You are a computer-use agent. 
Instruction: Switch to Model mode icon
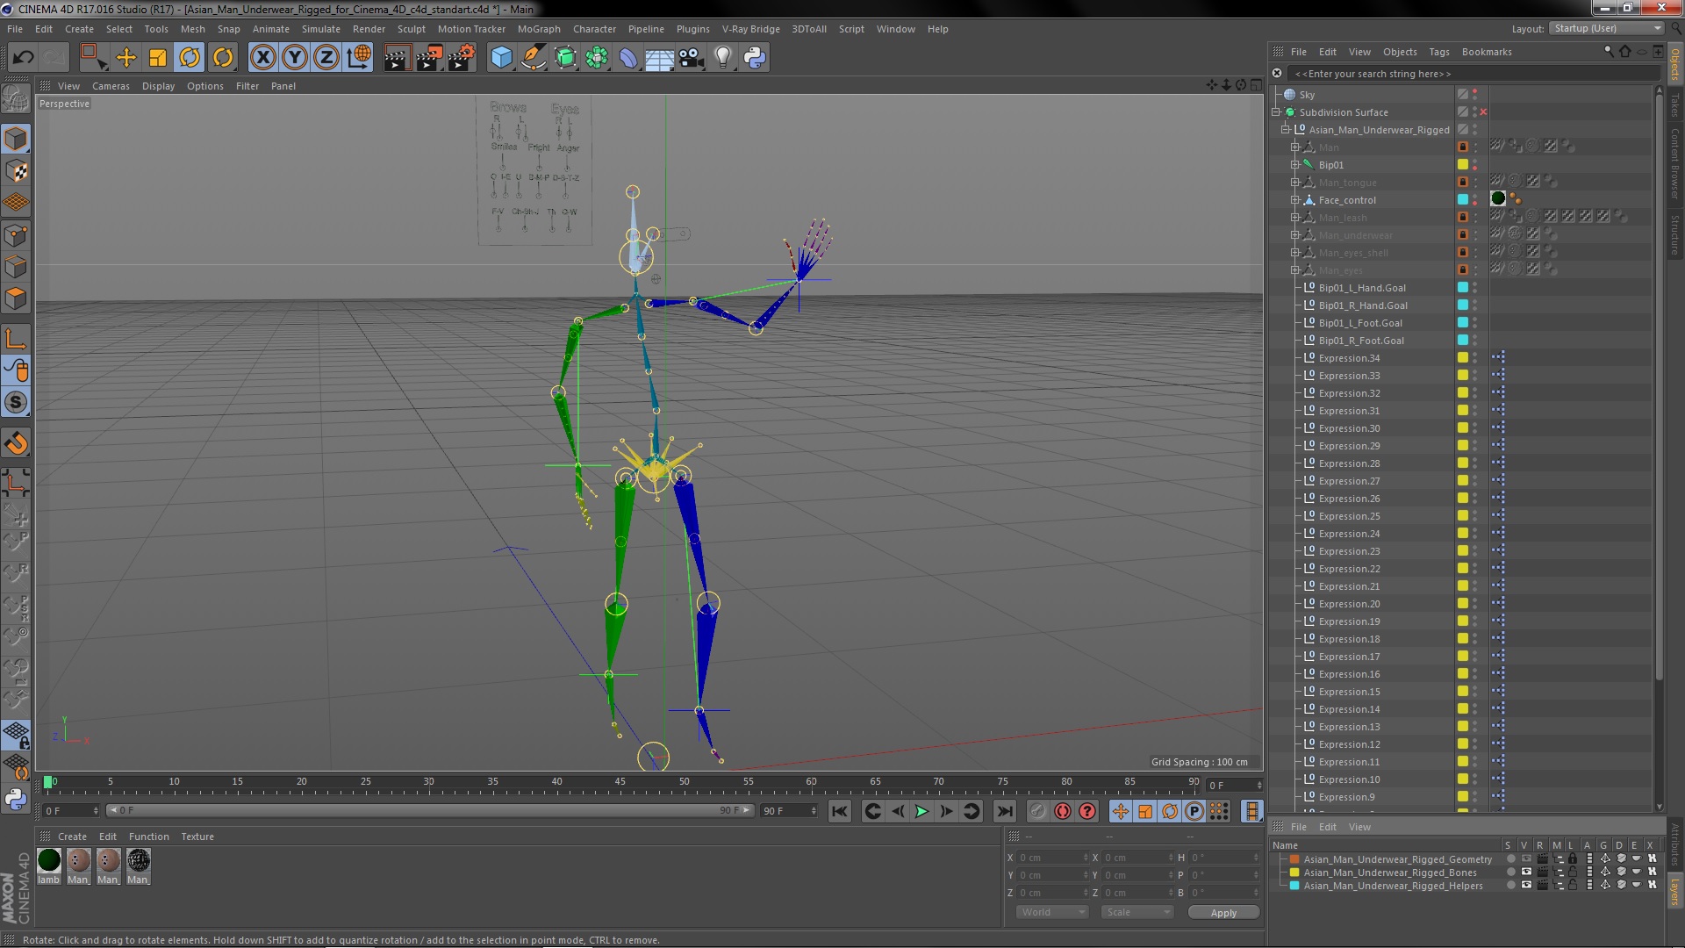coord(16,139)
